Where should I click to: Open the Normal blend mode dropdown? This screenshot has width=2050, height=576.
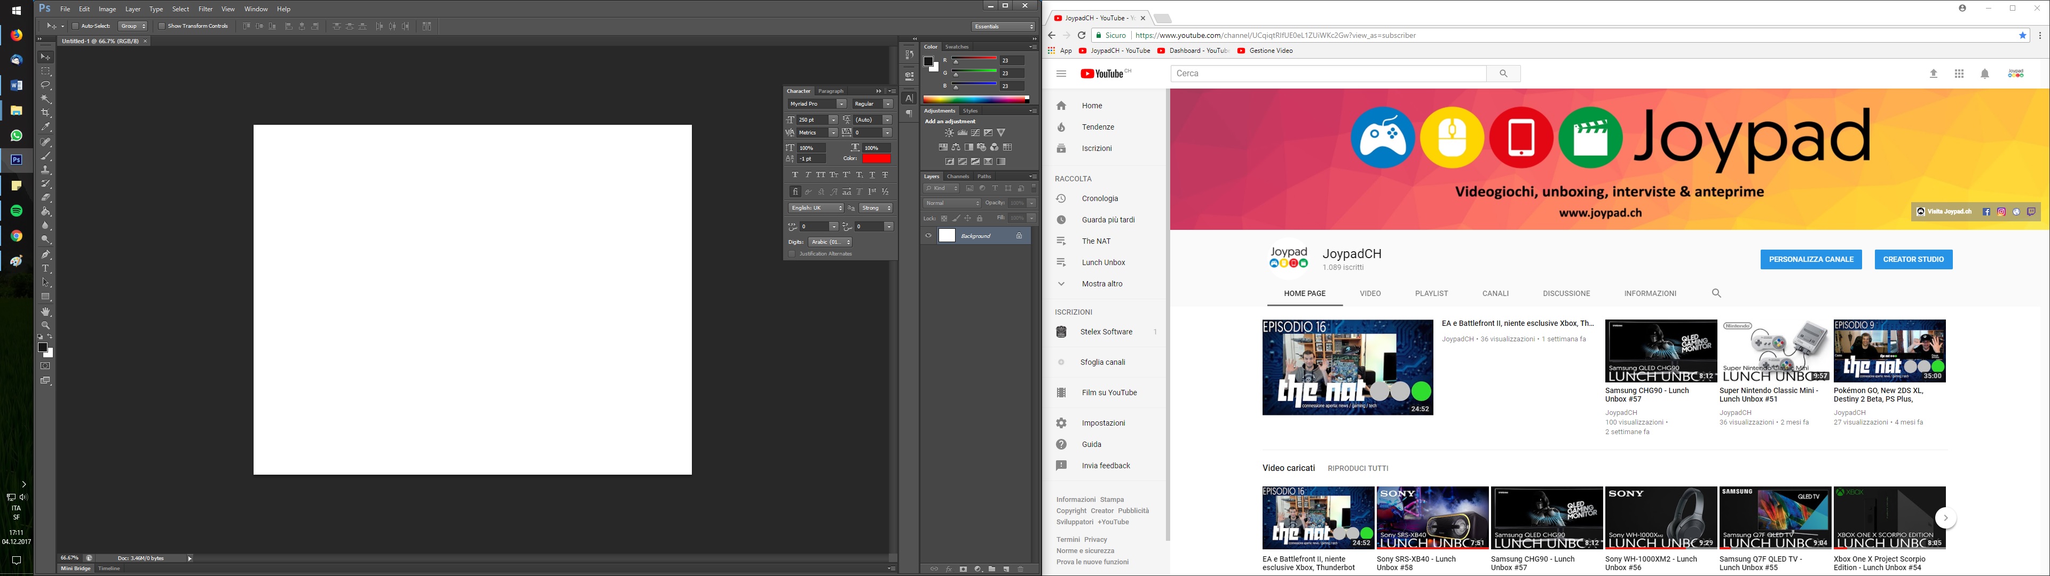952,204
